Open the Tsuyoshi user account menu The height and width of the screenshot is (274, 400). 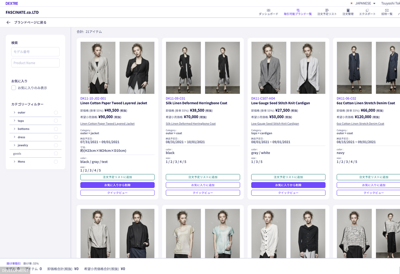(390, 3)
